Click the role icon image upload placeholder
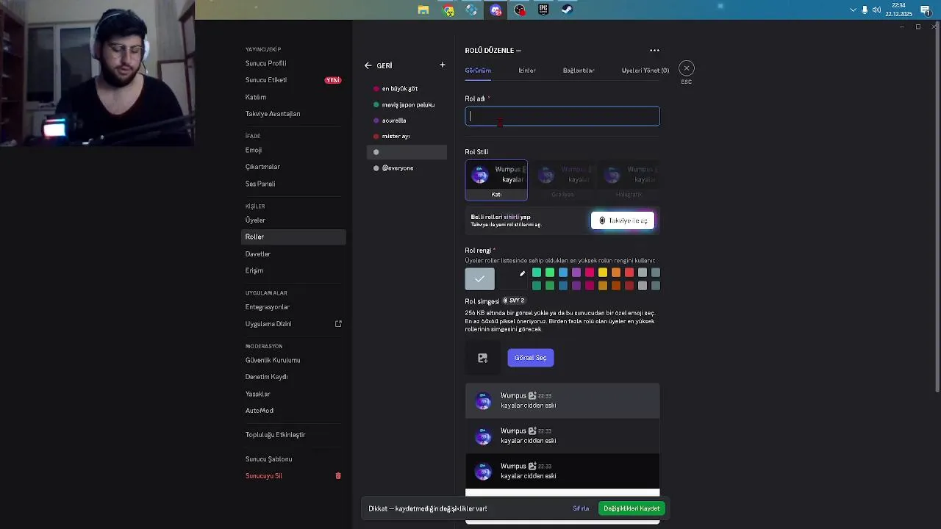 (x=483, y=358)
